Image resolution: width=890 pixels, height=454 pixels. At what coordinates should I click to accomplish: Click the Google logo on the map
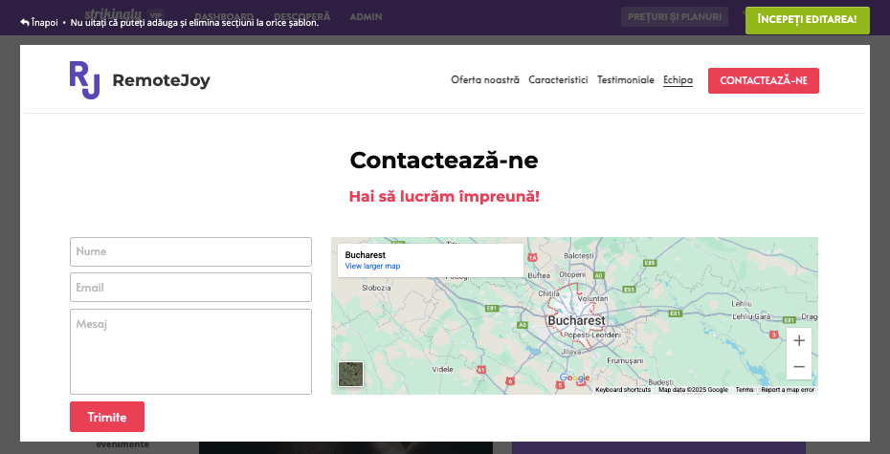(x=574, y=378)
